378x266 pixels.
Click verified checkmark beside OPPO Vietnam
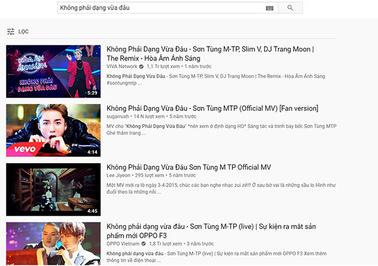click(144, 243)
